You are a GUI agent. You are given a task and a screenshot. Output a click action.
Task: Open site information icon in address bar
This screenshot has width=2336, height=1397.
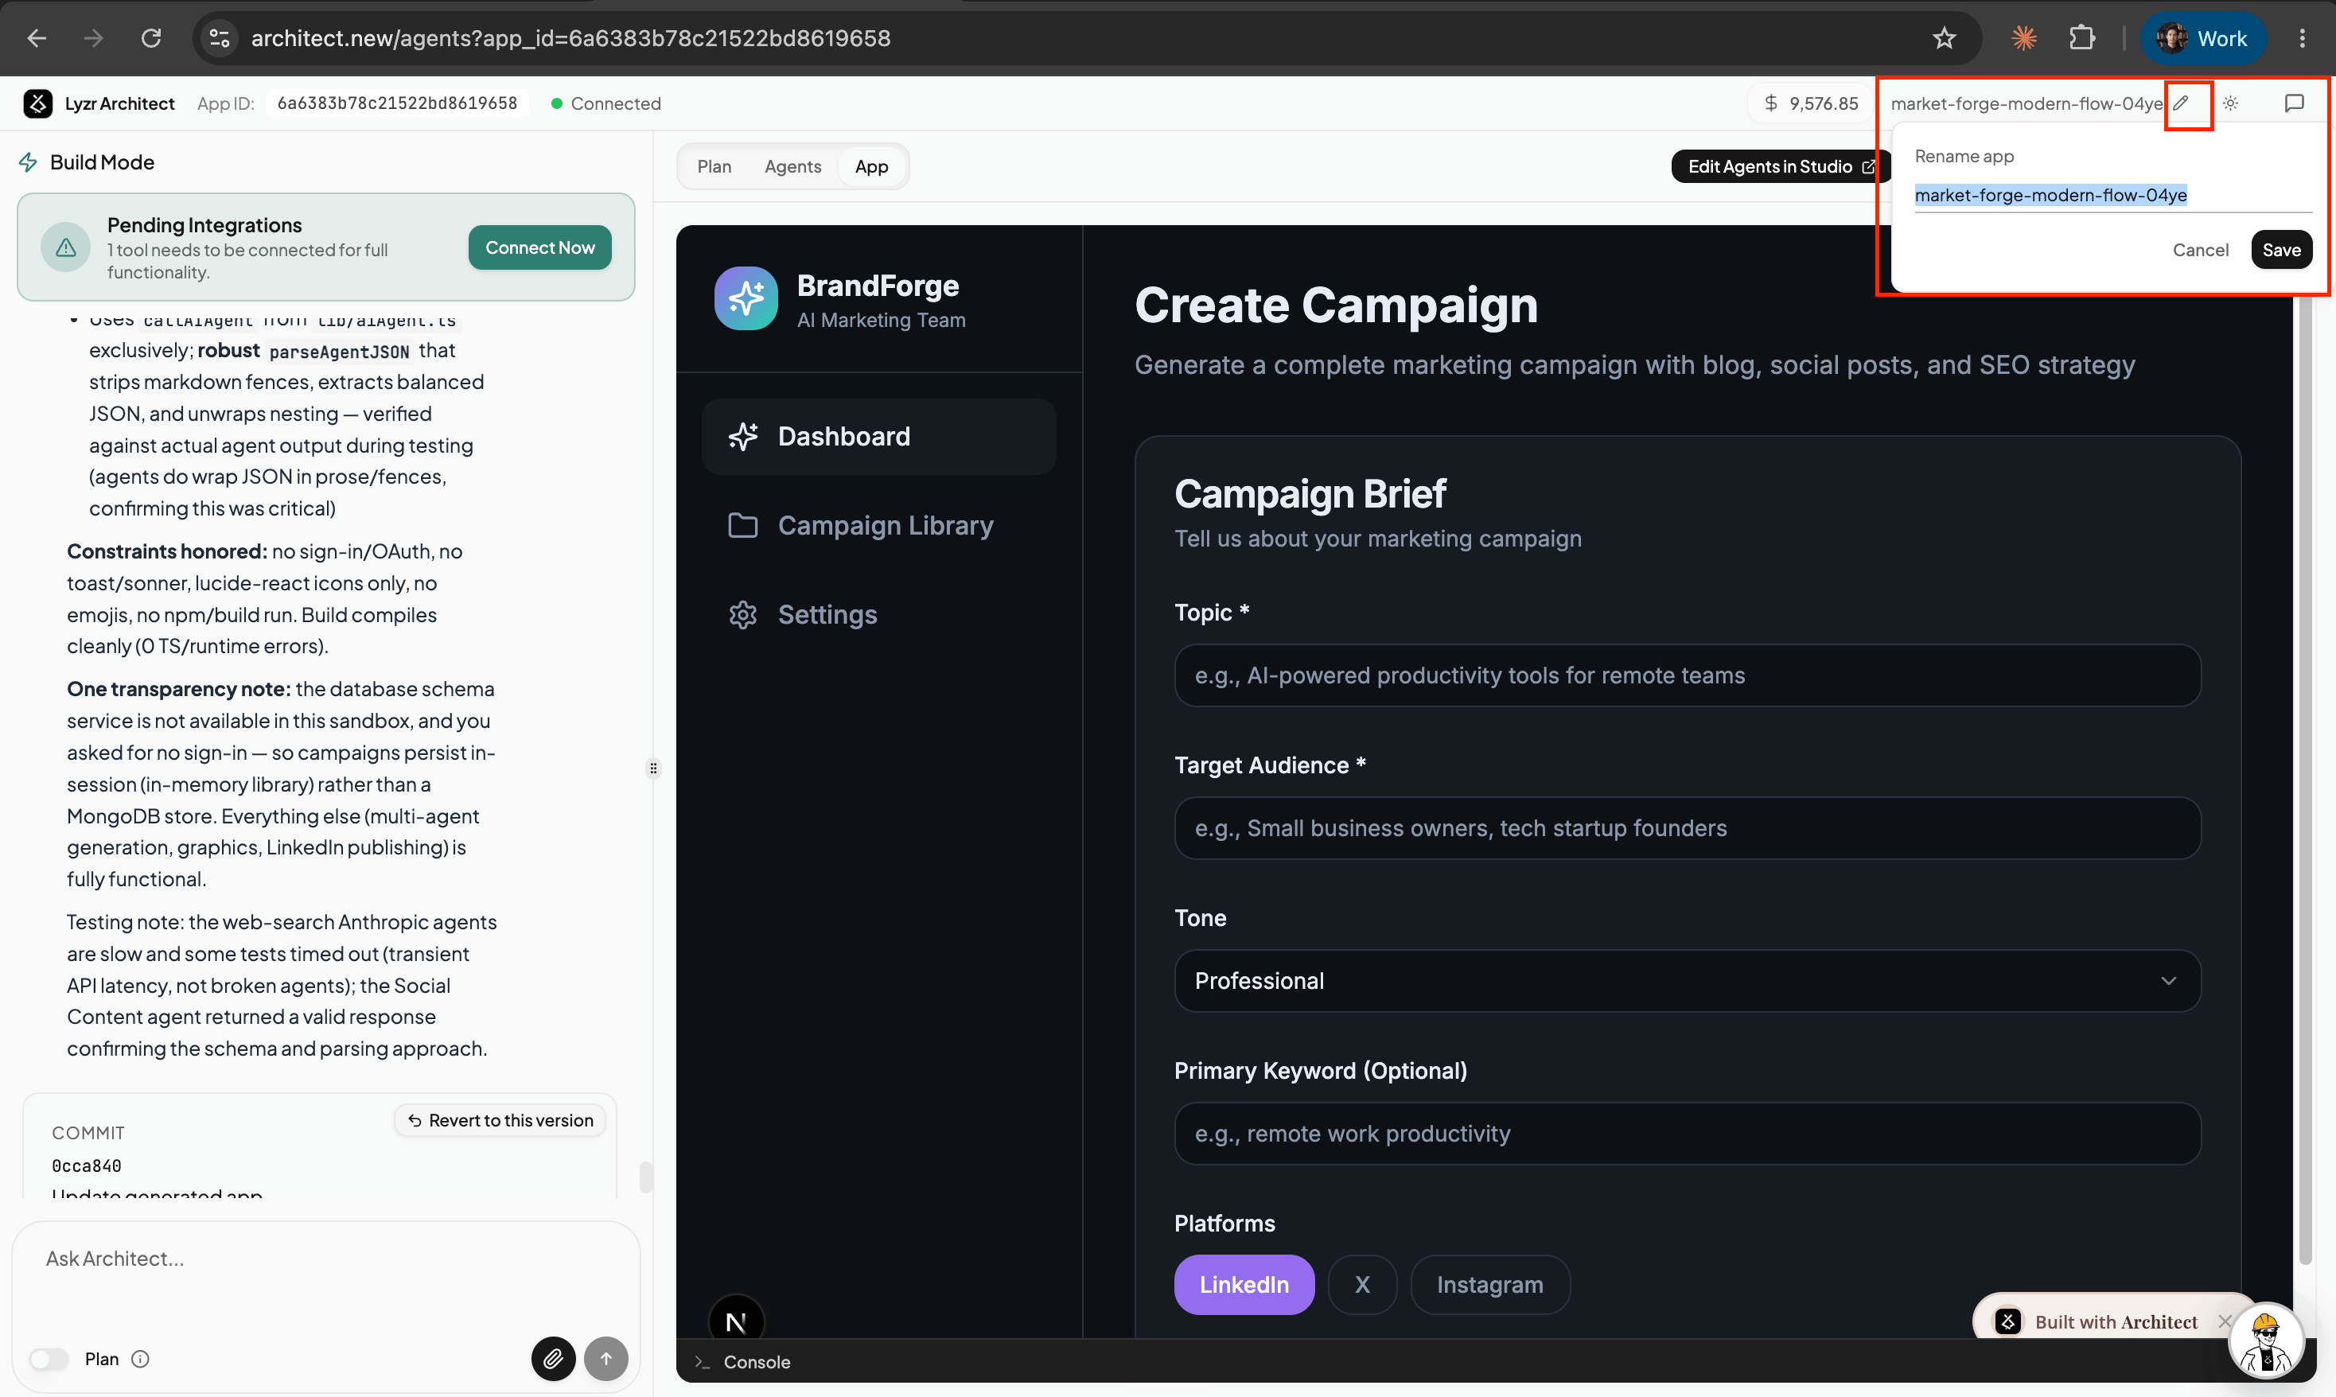click(220, 37)
